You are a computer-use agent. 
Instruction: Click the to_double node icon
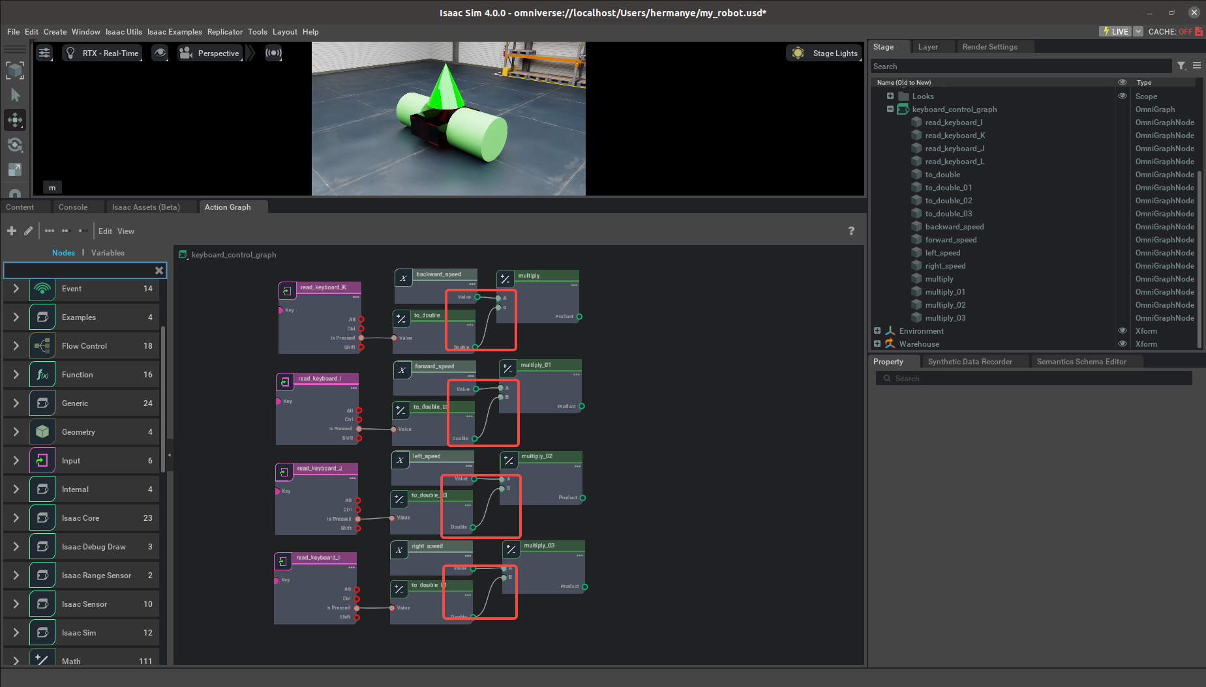coord(401,319)
